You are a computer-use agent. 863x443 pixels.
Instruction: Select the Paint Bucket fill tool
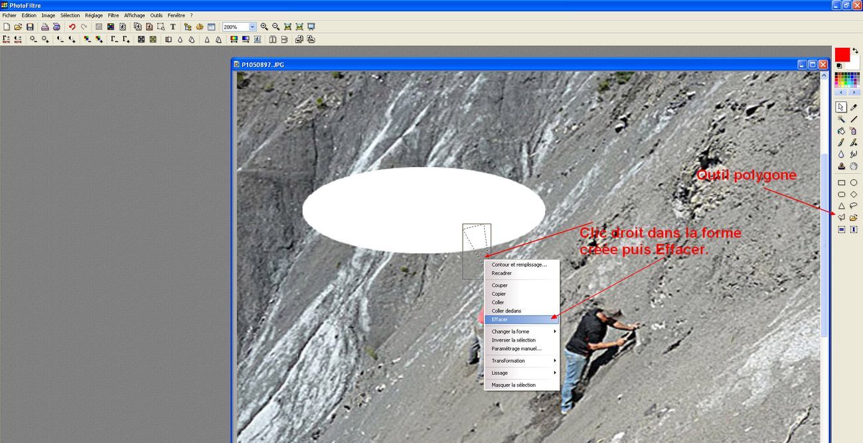(841, 131)
